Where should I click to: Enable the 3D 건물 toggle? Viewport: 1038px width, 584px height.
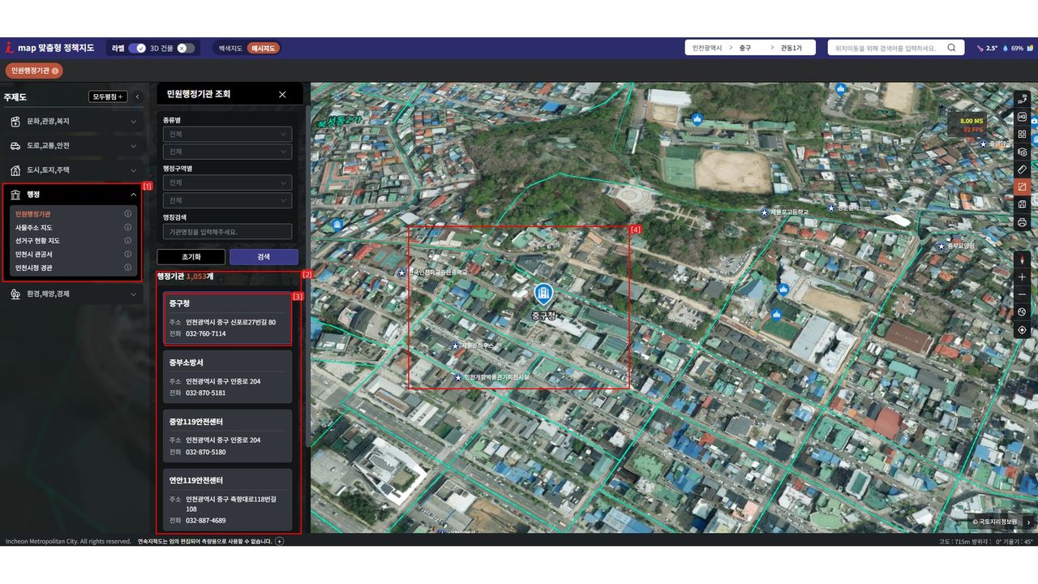(x=186, y=48)
